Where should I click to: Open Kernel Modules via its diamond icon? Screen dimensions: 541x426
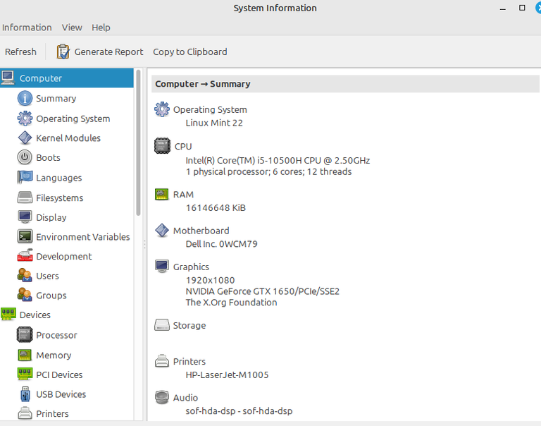coord(25,138)
